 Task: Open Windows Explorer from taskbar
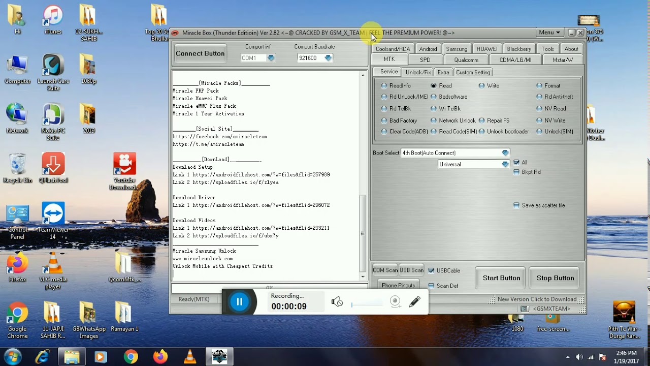coord(72,357)
